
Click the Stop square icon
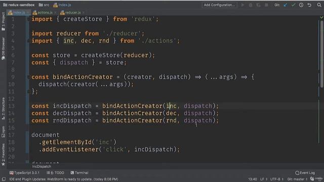(x=266, y=5)
